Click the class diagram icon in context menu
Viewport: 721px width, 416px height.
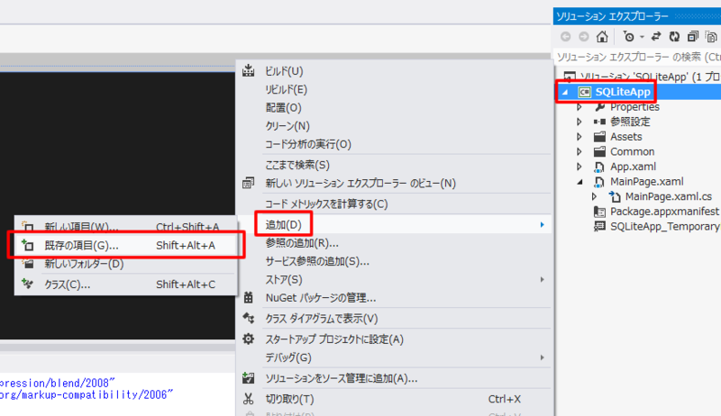(249, 318)
